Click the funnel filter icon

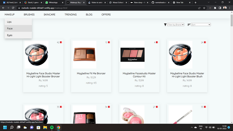pos(165,25)
